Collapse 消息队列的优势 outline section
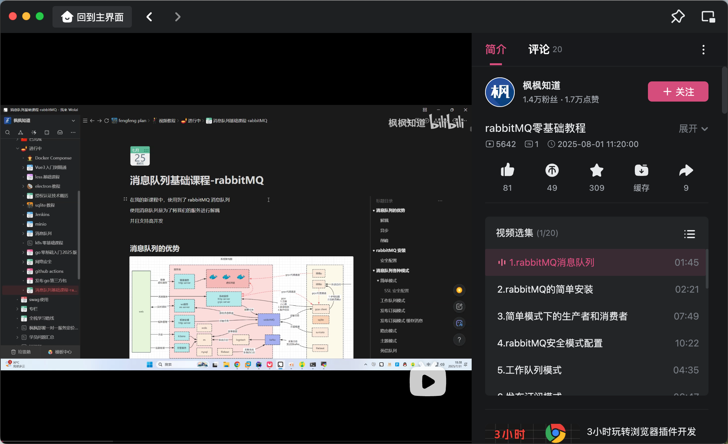The image size is (728, 444). click(x=374, y=211)
